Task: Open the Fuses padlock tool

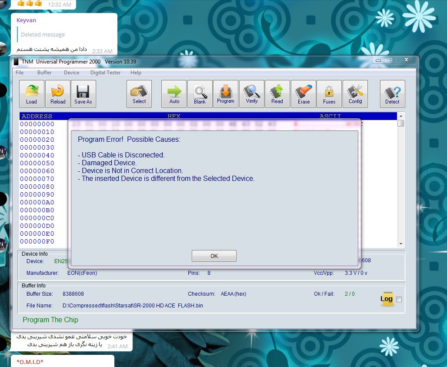Action: (x=329, y=94)
